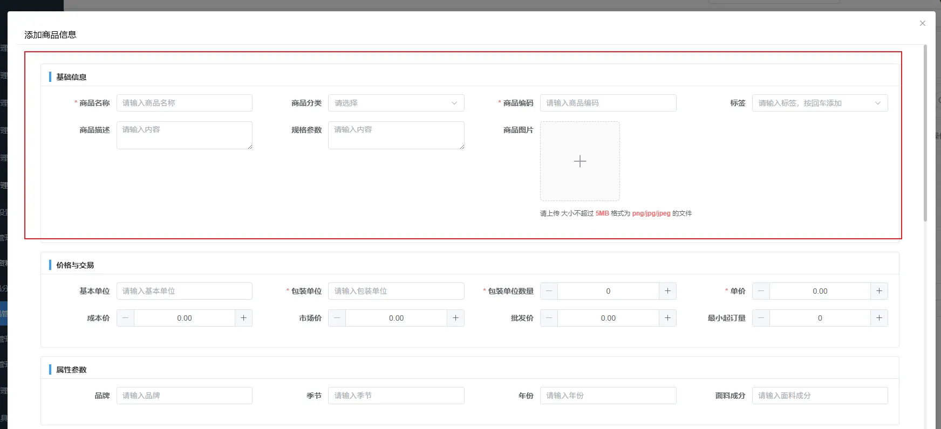Screen dimensions: 941x429
Task: Click the dialog's vertical scrollbar
Action: (x=925, y=135)
